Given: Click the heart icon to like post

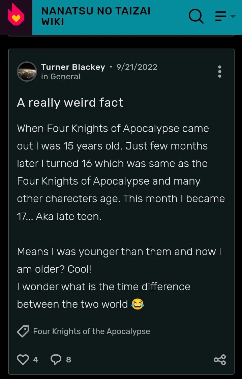Looking at the screenshot, I should (x=22, y=359).
